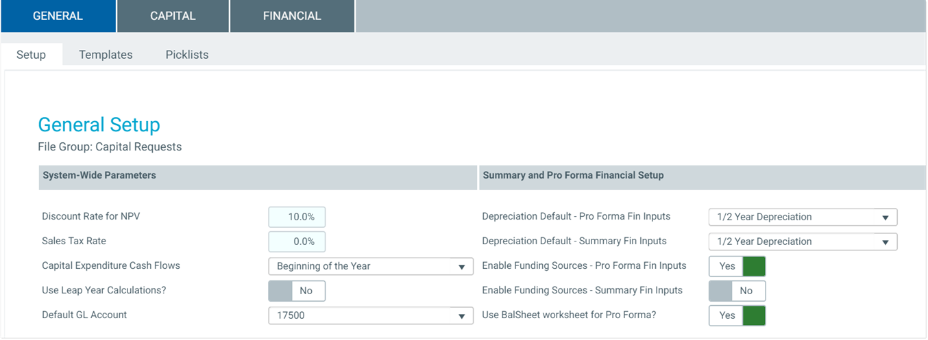This screenshot has height=340, width=928.
Task: Switch to the CAPITAL tab
Action: point(173,16)
